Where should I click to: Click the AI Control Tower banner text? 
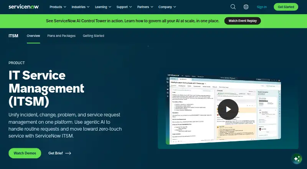tap(132, 21)
